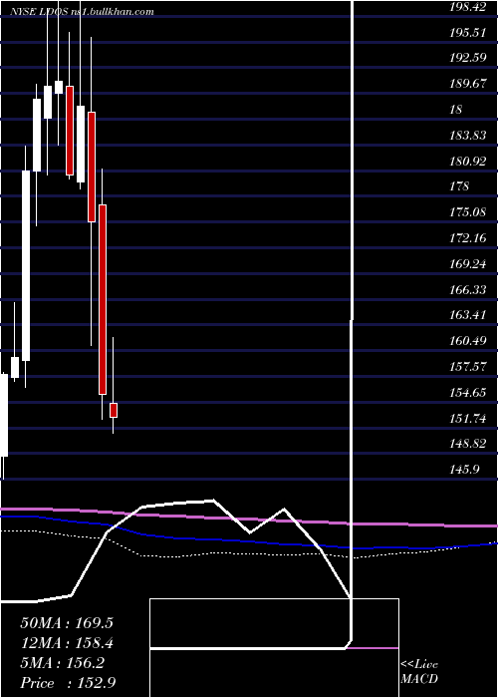Click the 151.74 price axis label

[468, 419]
